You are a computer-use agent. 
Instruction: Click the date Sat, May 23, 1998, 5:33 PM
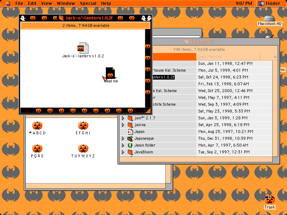(x=224, y=111)
